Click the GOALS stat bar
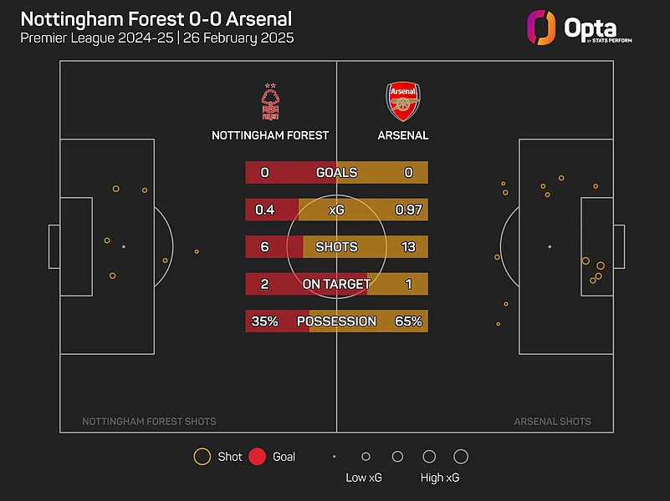This screenshot has height=501, width=670. pos(336,173)
